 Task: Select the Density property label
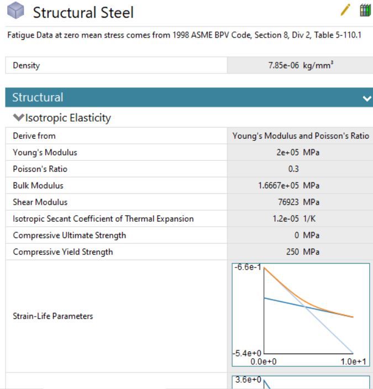(27, 66)
